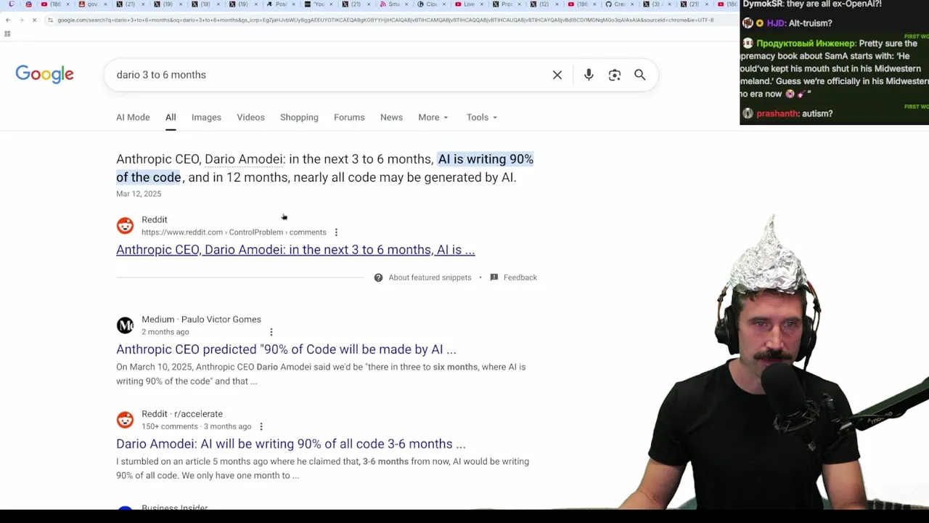Switch to the 'Proc' browser tab

pyautogui.click(x=506, y=4)
